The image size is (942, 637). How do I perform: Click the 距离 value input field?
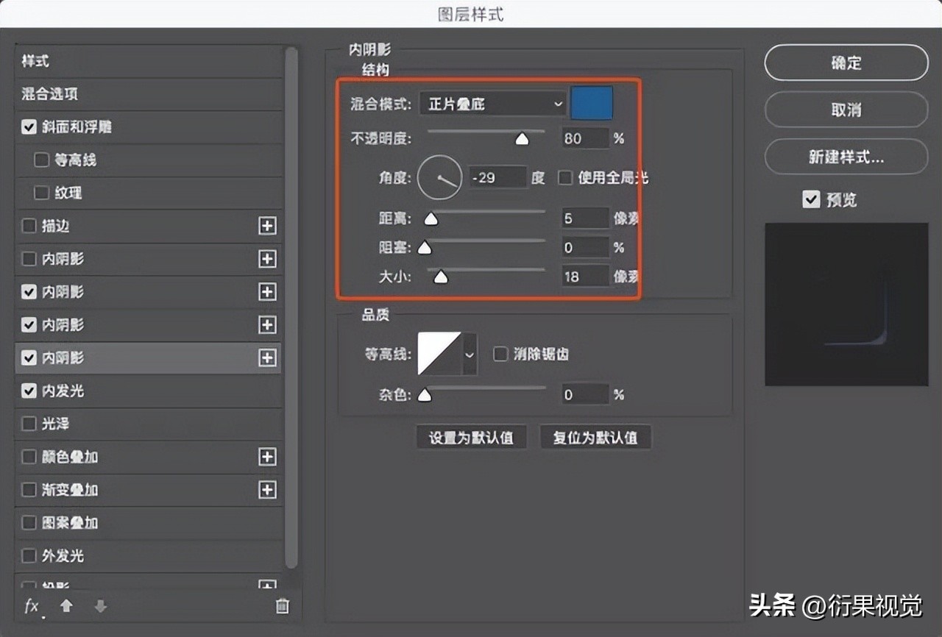pos(584,218)
